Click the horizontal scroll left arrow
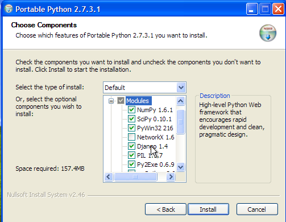 [x=109, y=177]
